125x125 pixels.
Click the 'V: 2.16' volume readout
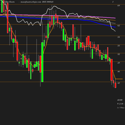coord(120,104)
